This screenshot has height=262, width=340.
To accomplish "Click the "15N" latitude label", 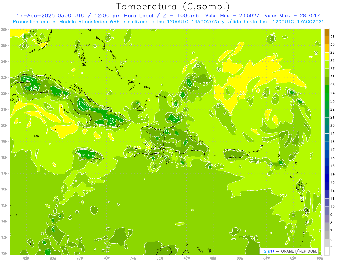I will point(5,205).
